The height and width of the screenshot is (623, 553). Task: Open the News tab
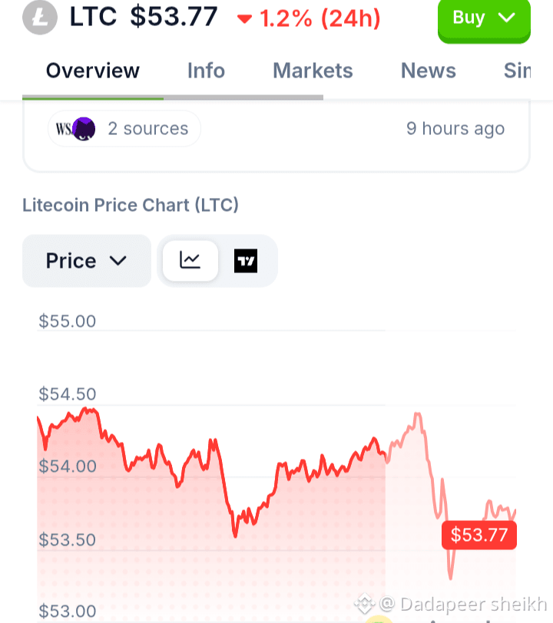coord(428,71)
